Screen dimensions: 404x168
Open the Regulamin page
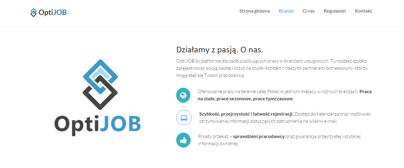point(335,11)
